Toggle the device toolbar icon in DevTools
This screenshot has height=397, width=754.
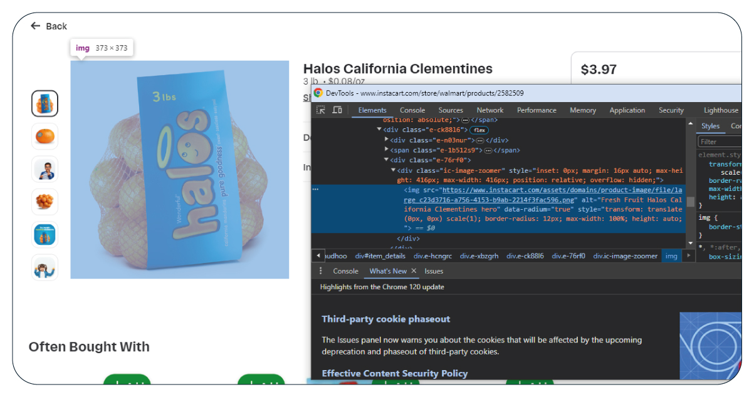(337, 110)
